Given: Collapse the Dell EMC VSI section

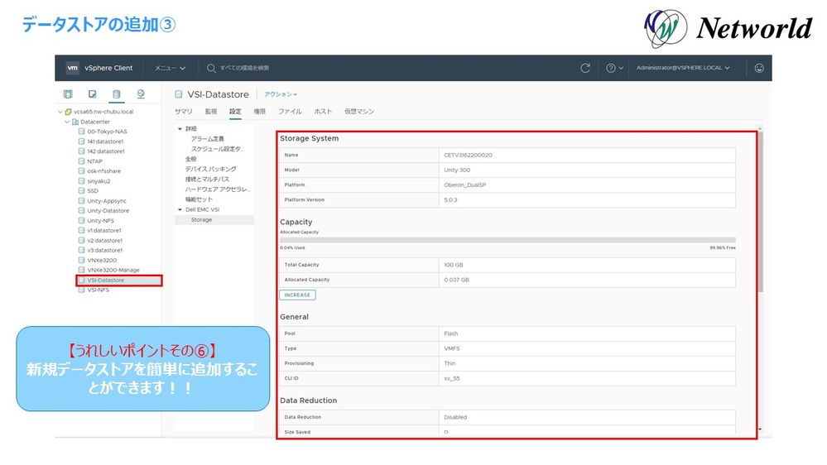Looking at the screenshot, I should pos(180,210).
